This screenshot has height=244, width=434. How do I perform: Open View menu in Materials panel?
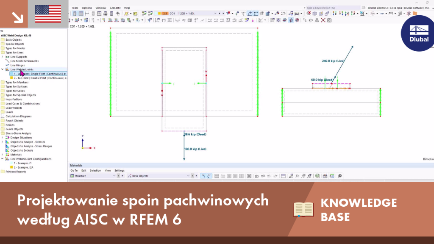point(108,170)
